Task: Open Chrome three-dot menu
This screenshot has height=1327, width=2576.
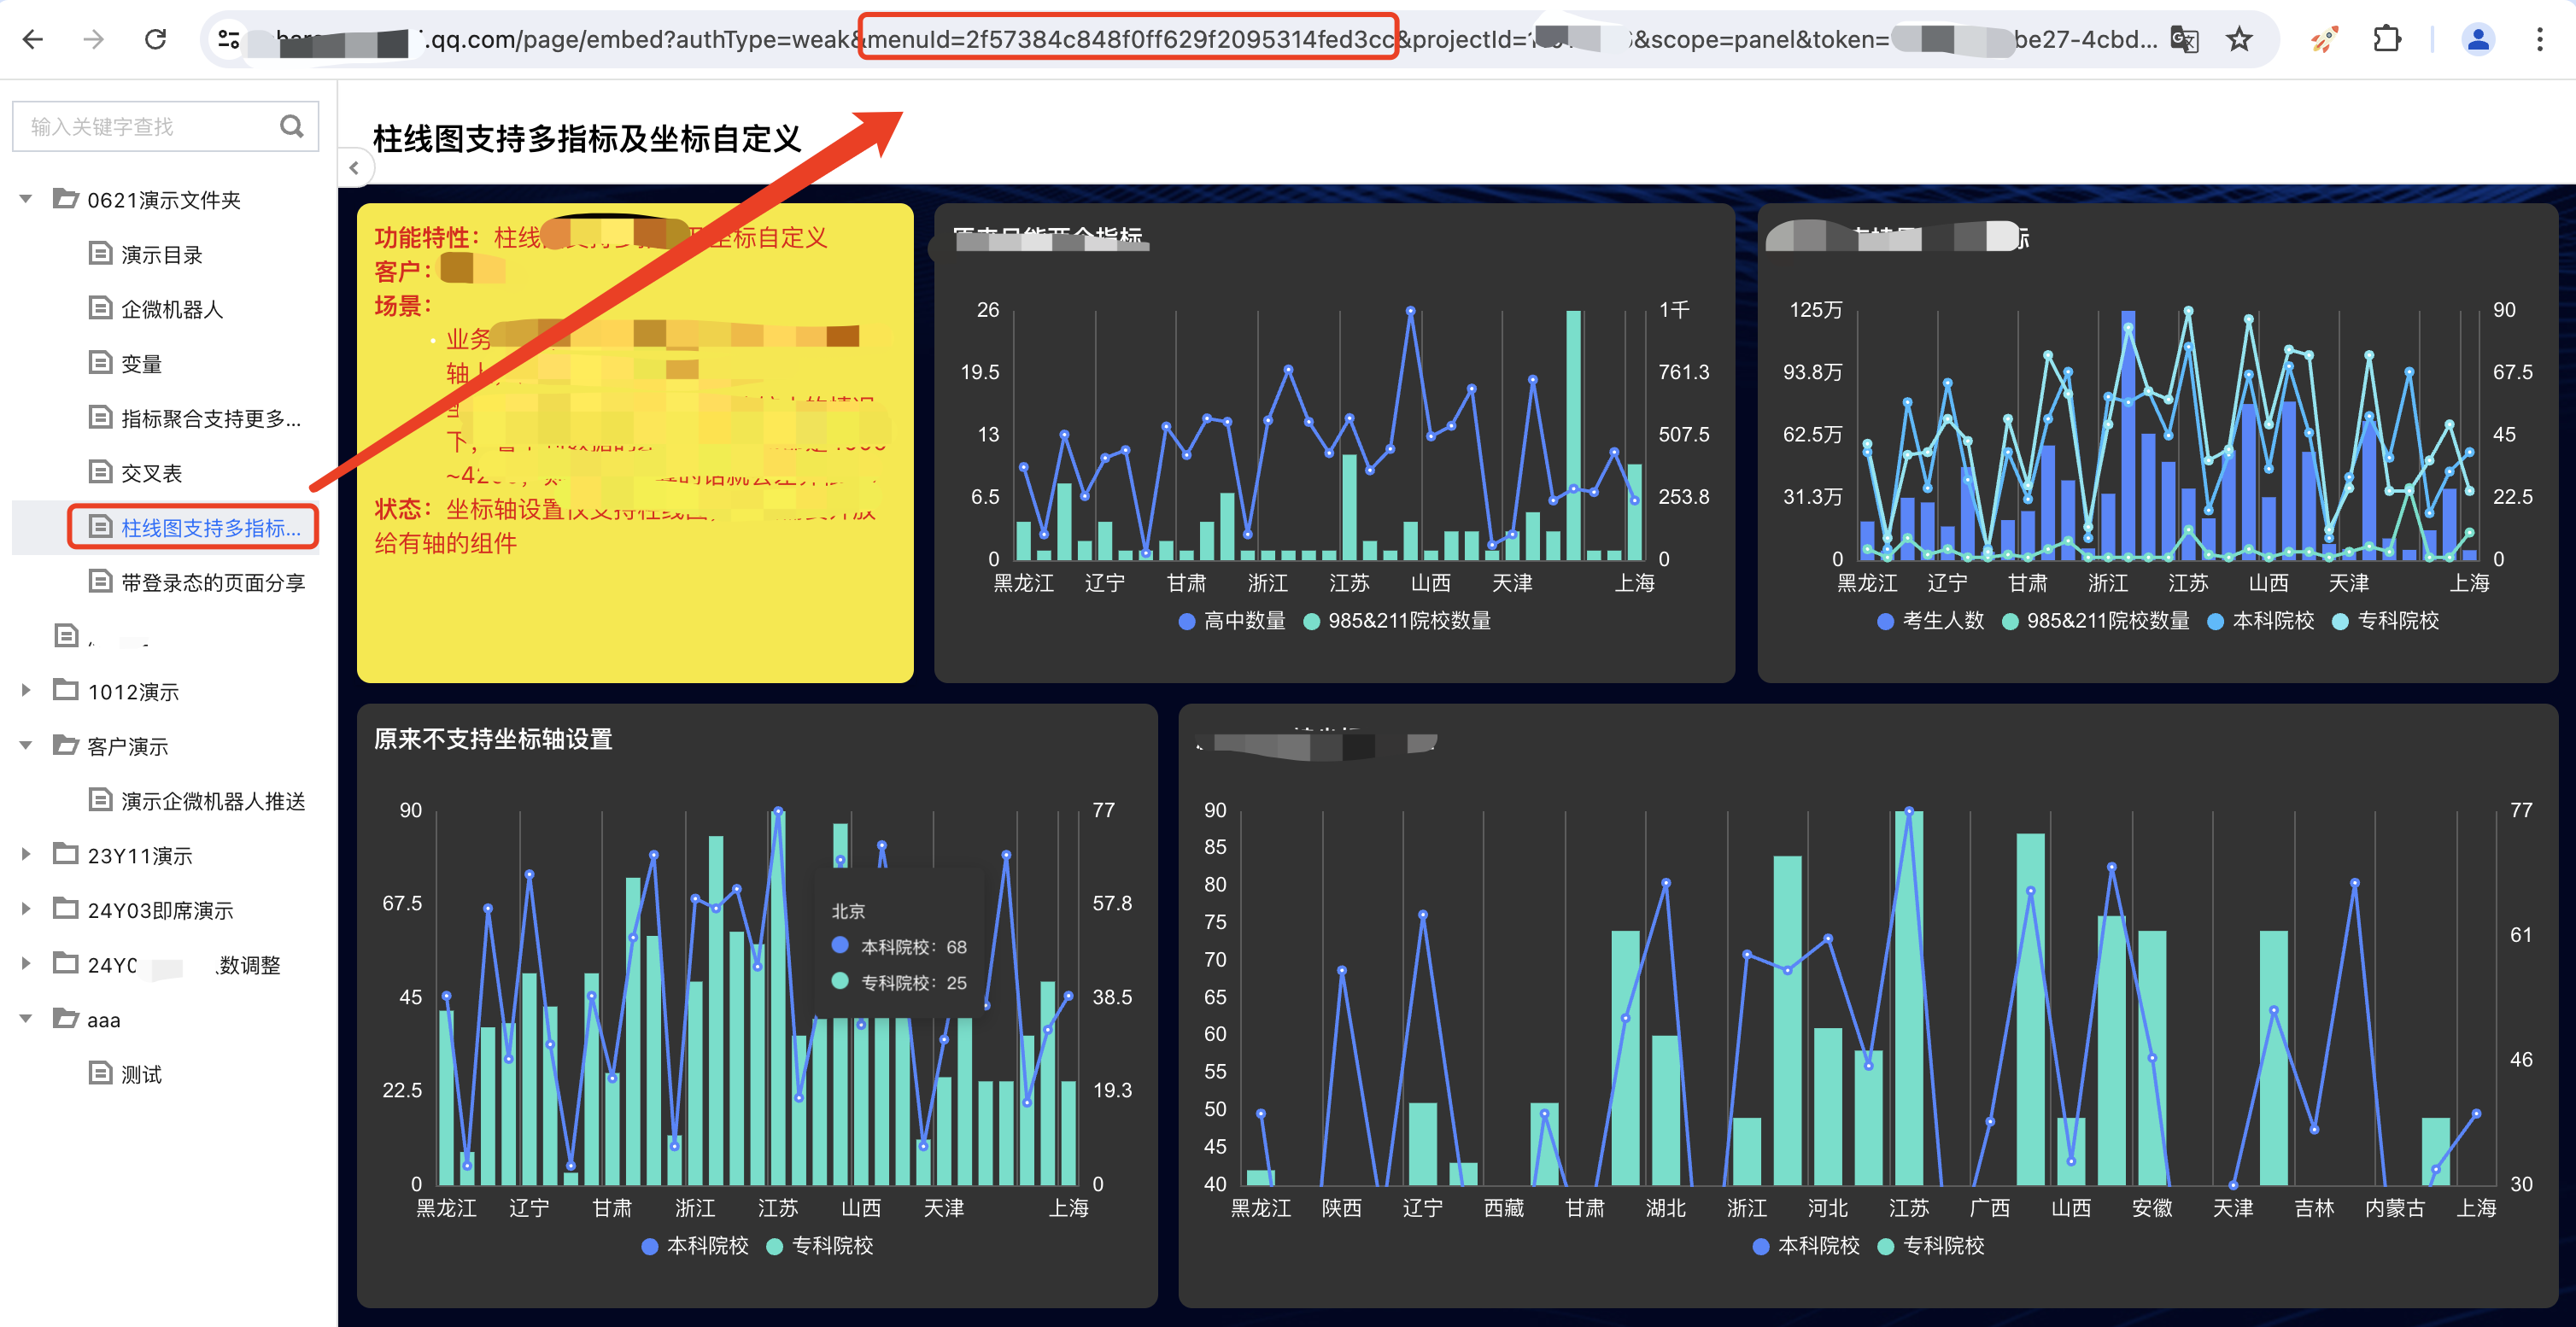Action: [x=2539, y=40]
